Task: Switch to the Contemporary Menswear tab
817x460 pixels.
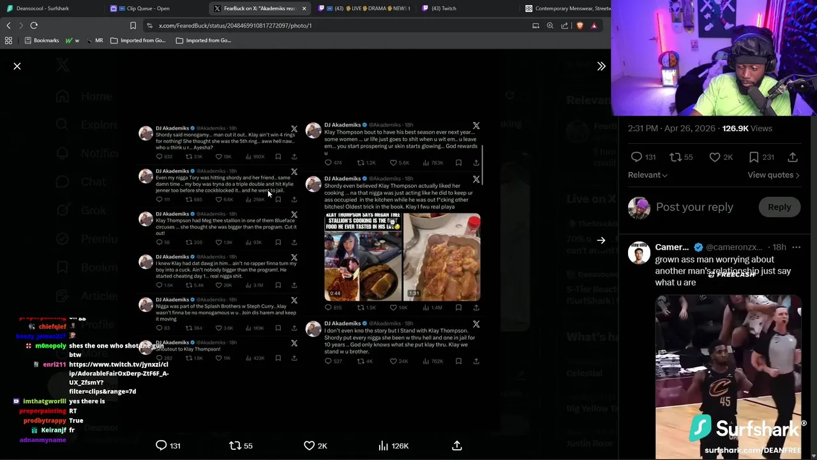Action: tap(568, 8)
